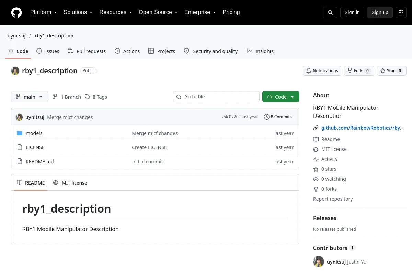412x275 pixels.
Task: Click the Notifications button
Action: click(x=322, y=71)
